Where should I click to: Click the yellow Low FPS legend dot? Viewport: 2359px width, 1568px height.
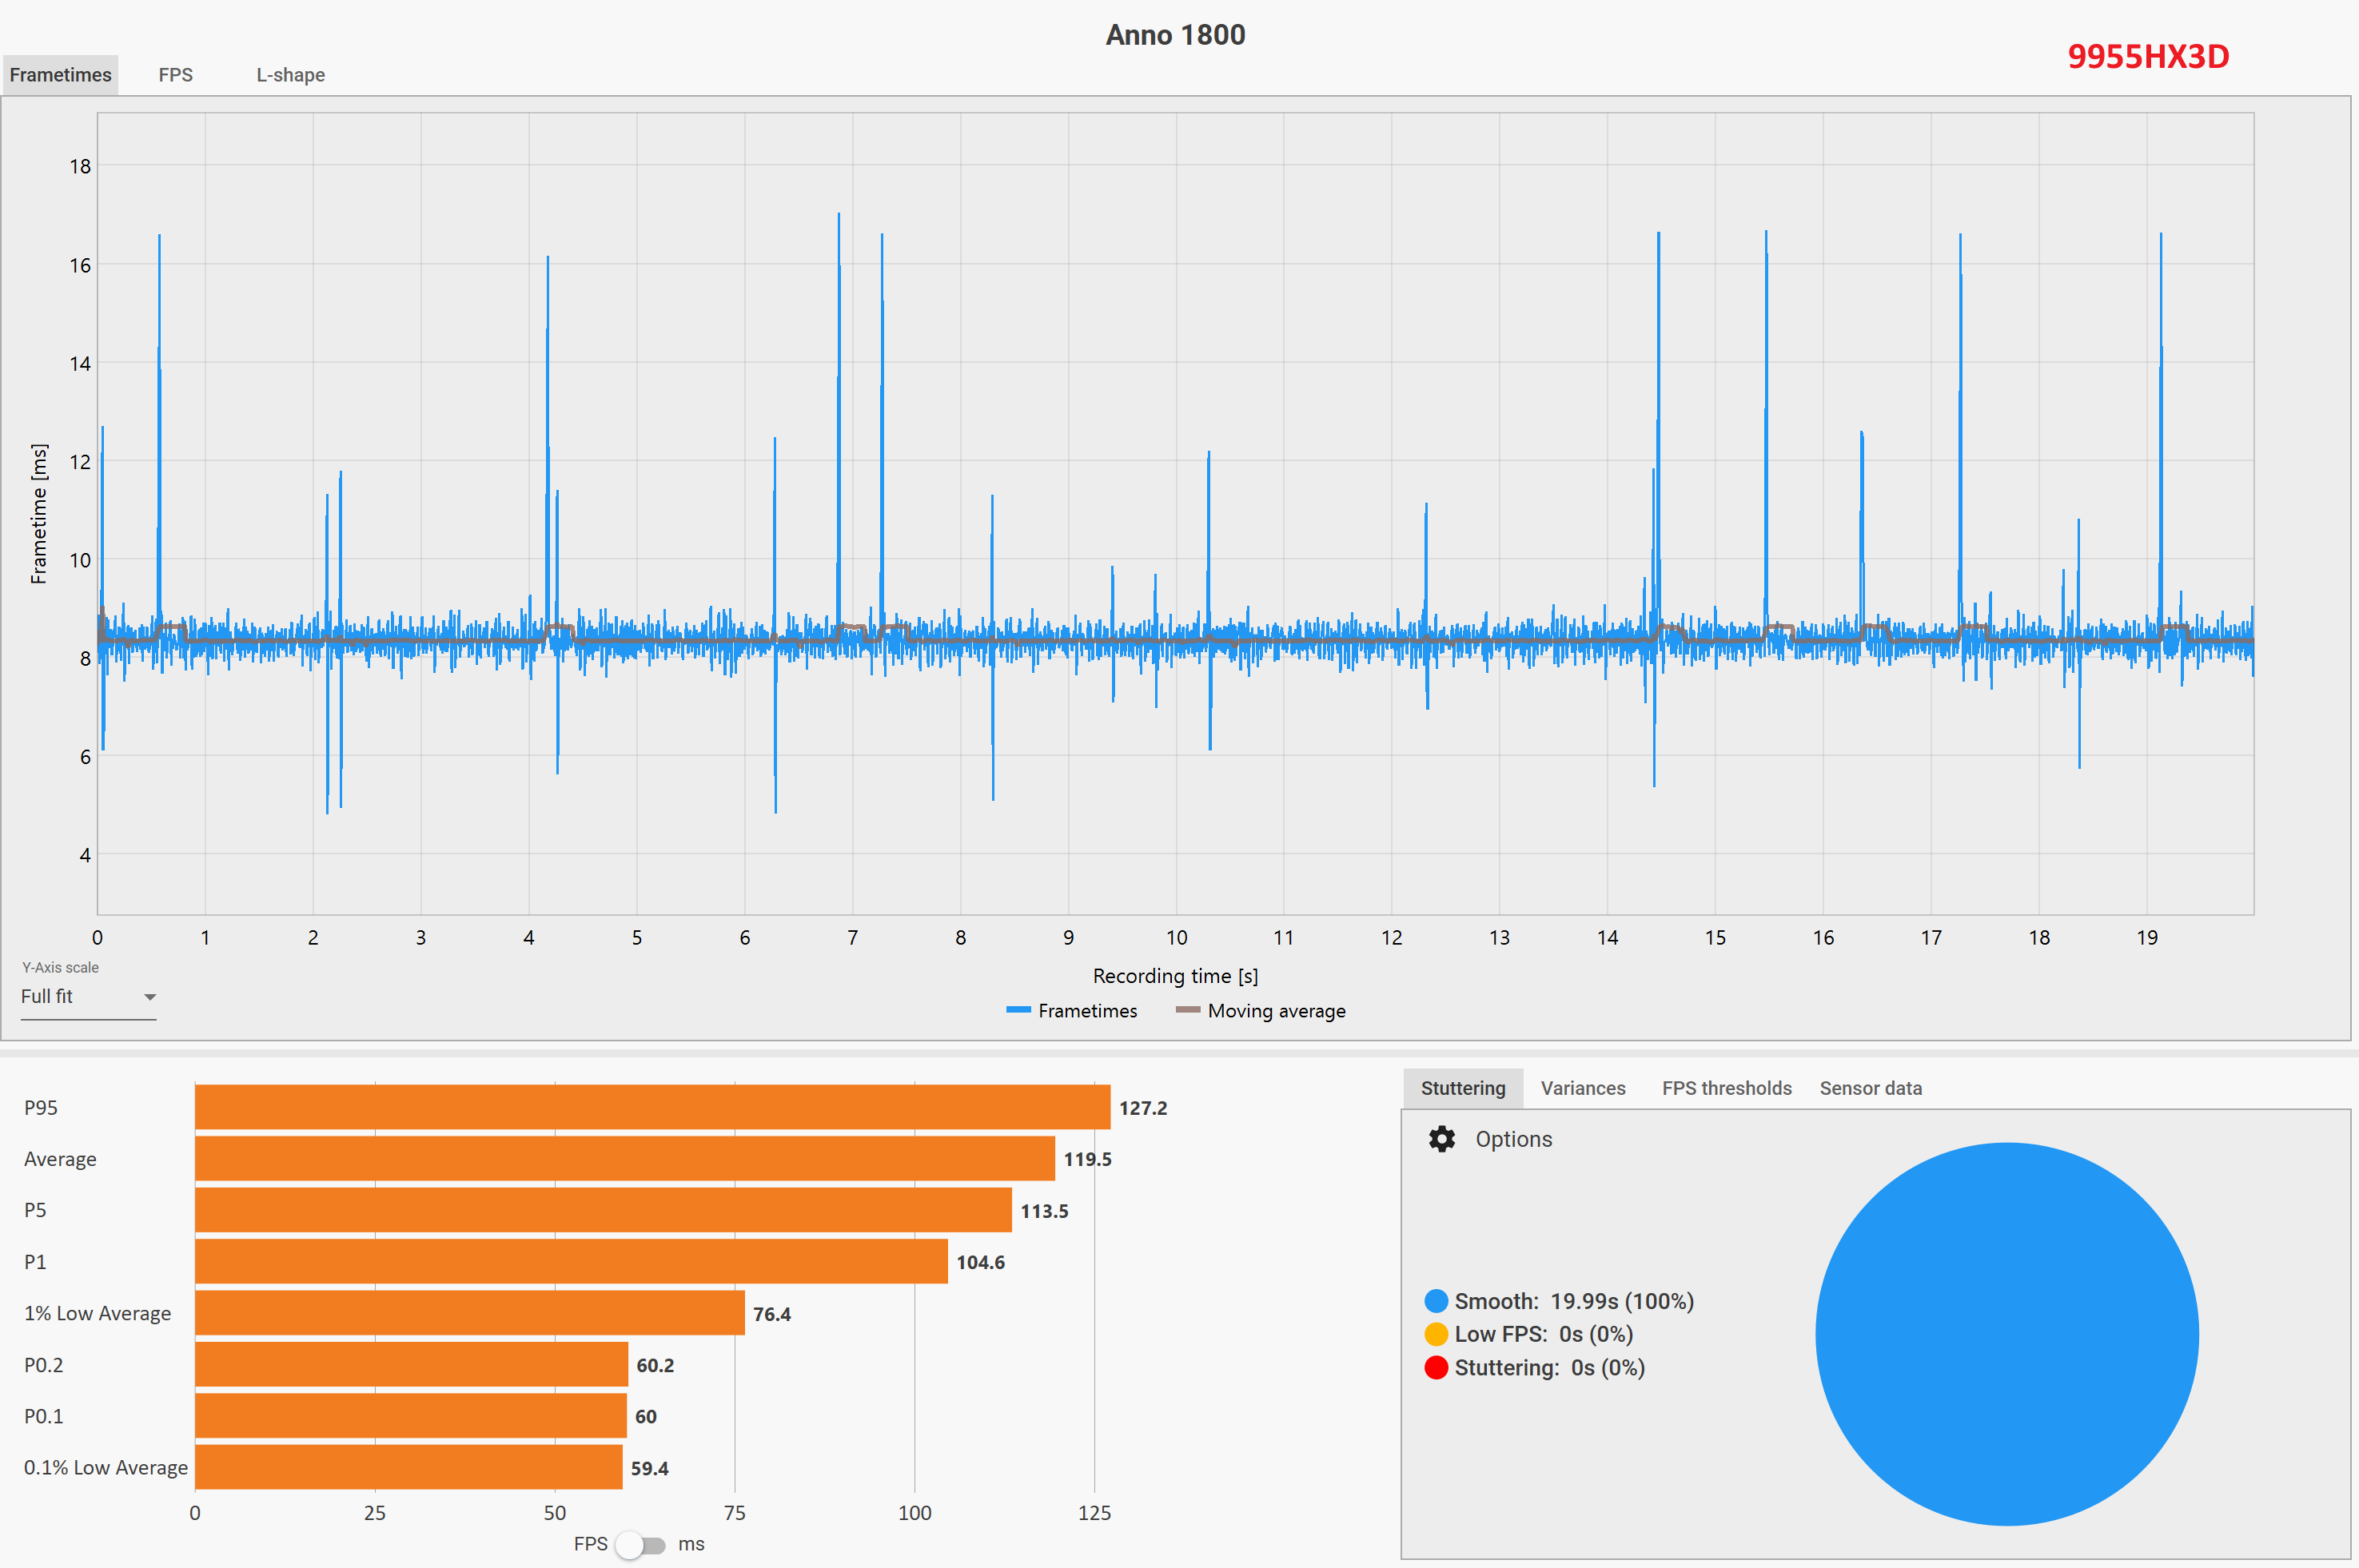click(x=1436, y=1334)
